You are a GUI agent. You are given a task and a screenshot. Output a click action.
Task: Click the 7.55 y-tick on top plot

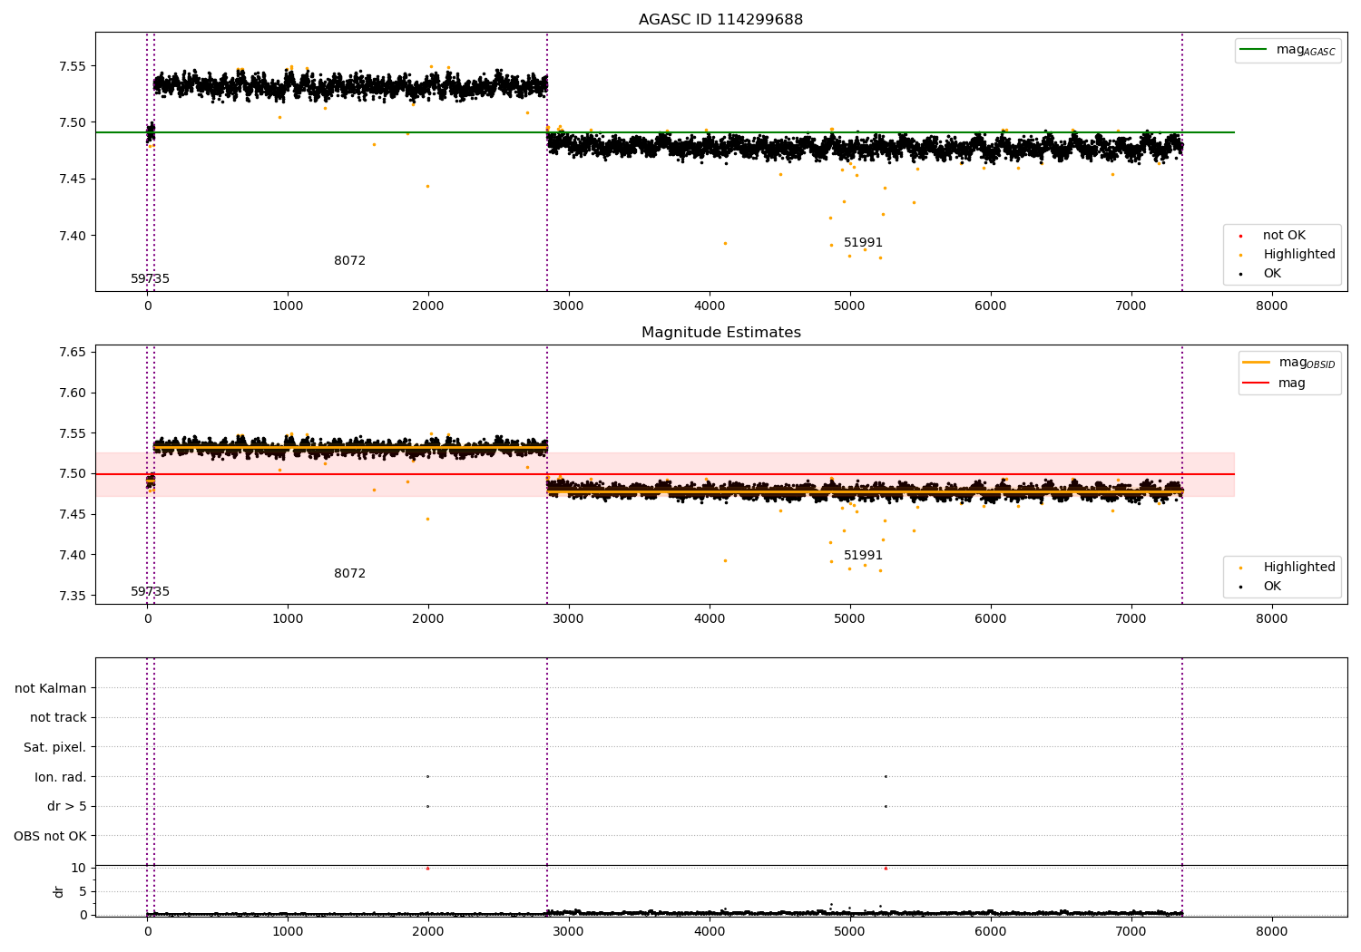tap(73, 66)
